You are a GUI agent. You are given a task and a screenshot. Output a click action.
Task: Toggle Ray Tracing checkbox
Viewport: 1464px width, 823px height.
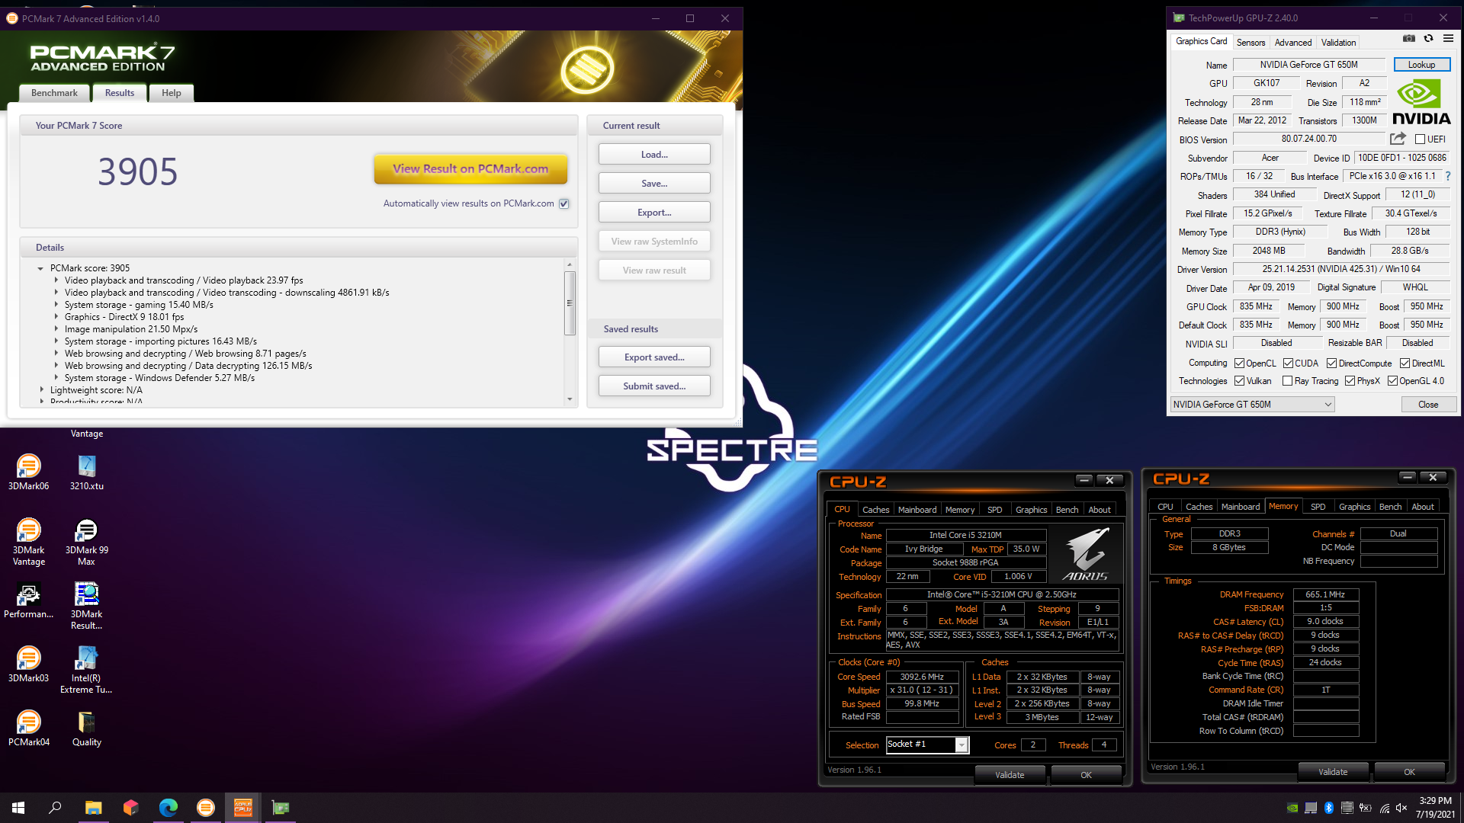(1288, 381)
